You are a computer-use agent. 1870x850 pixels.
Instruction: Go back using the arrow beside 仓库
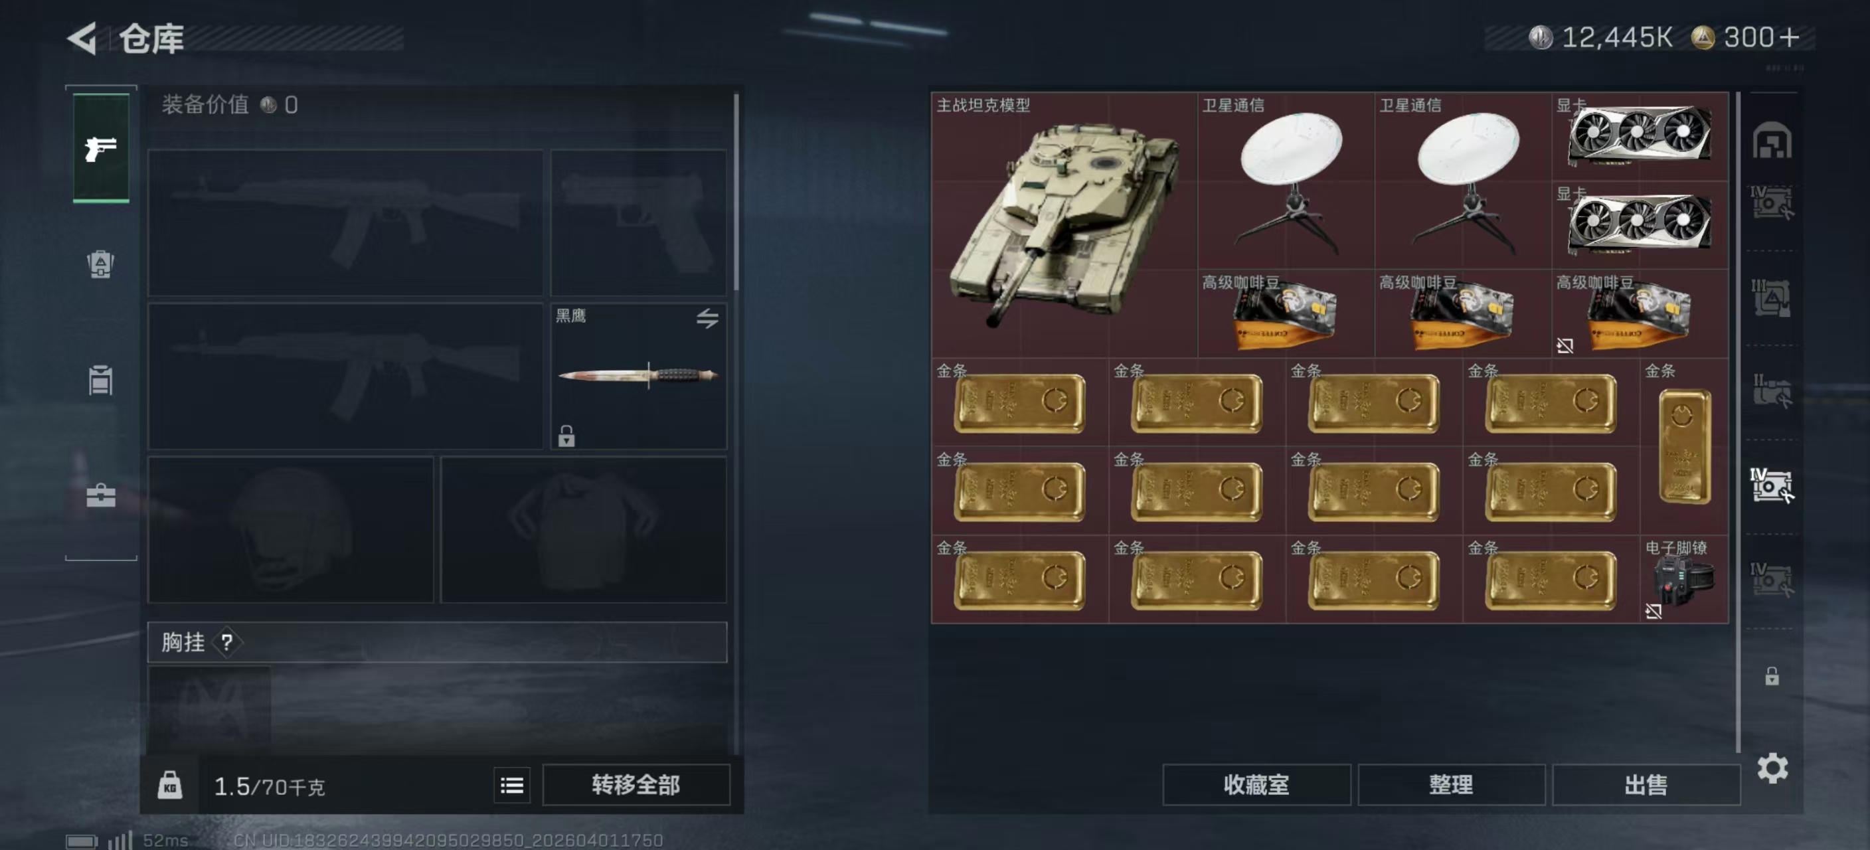click(x=82, y=39)
